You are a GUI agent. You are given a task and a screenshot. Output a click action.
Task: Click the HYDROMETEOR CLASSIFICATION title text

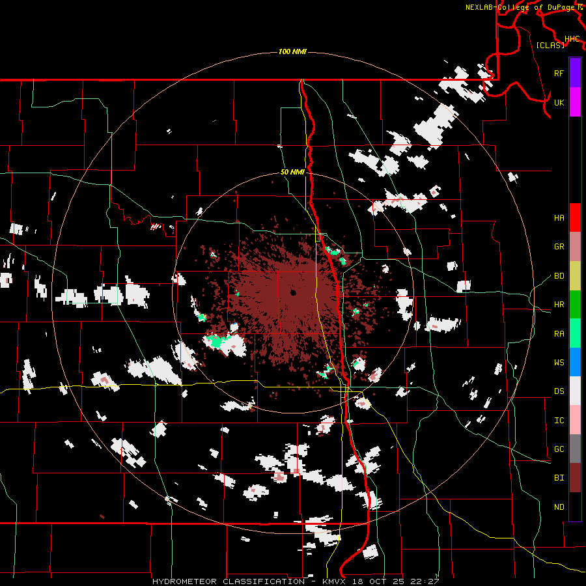point(229,581)
